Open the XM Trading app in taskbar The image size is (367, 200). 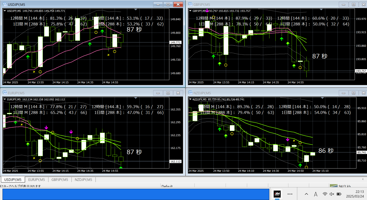277,194
